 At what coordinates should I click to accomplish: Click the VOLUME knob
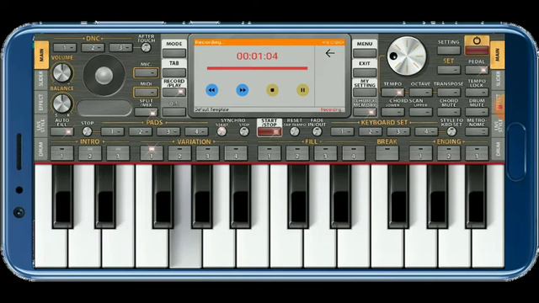click(x=61, y=72)
